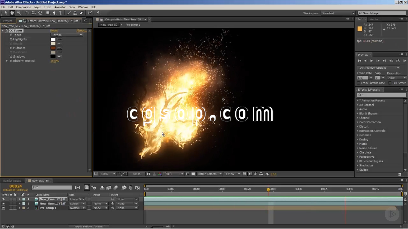Open the Tones Tritone dropdown
This screenshot has width=408, height=229.
coord(67,35)
